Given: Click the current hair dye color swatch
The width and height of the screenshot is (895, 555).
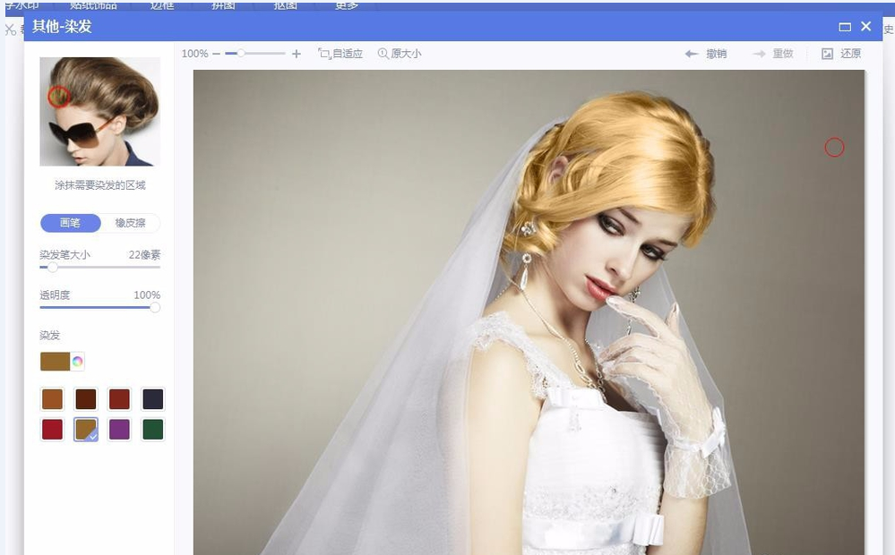Looking at the screenshot, I should pyautogui.click(x=55, y=361).
